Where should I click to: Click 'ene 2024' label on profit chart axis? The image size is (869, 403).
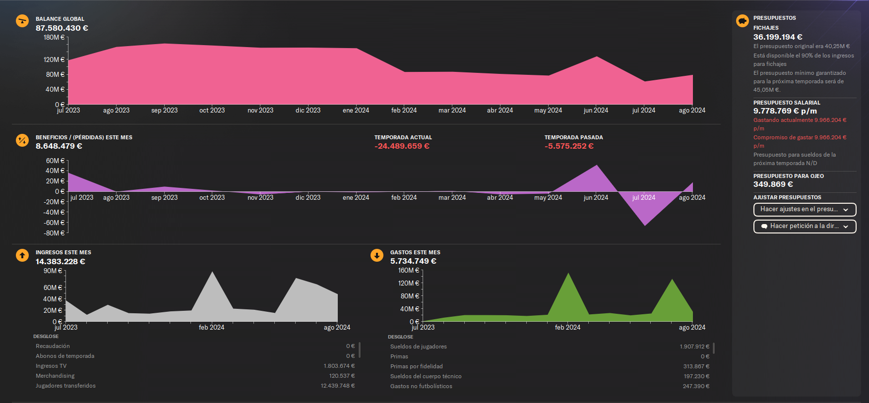(356, 197)
